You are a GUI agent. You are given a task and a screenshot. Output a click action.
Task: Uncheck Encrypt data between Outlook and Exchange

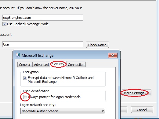[25, 78]
